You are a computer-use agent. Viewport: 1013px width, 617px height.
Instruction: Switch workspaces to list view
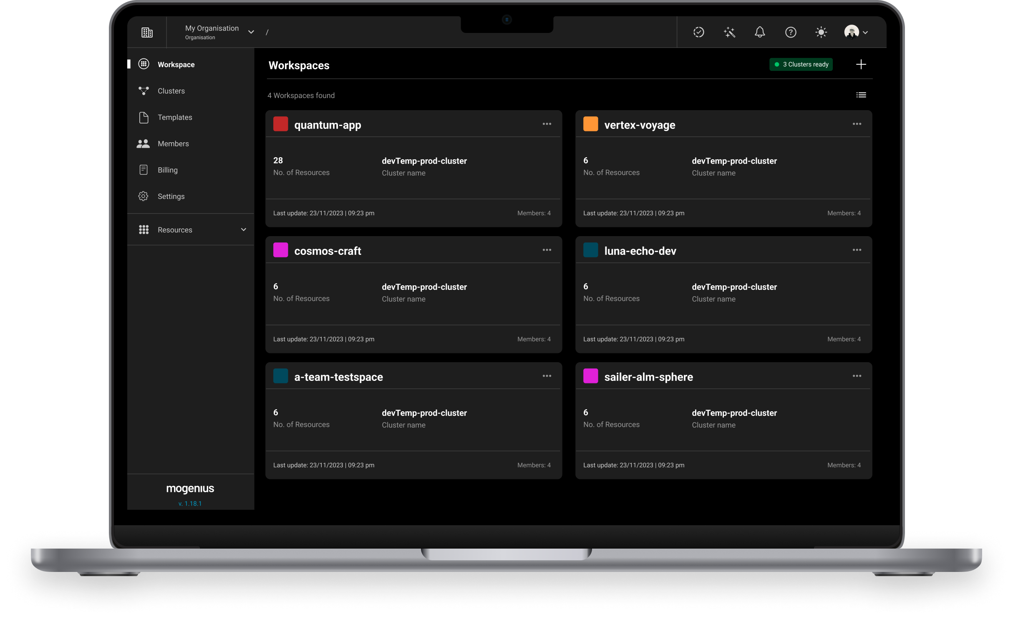tap(861, 95)
